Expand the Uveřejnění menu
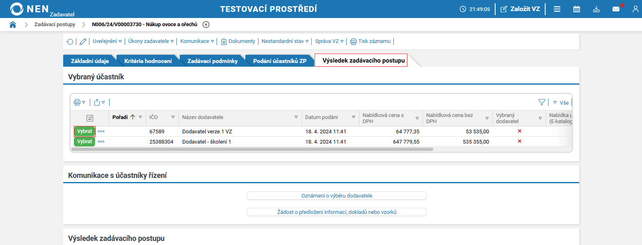Image resolution: width=642 pixels, height=245 pixels. pos(107,41)
